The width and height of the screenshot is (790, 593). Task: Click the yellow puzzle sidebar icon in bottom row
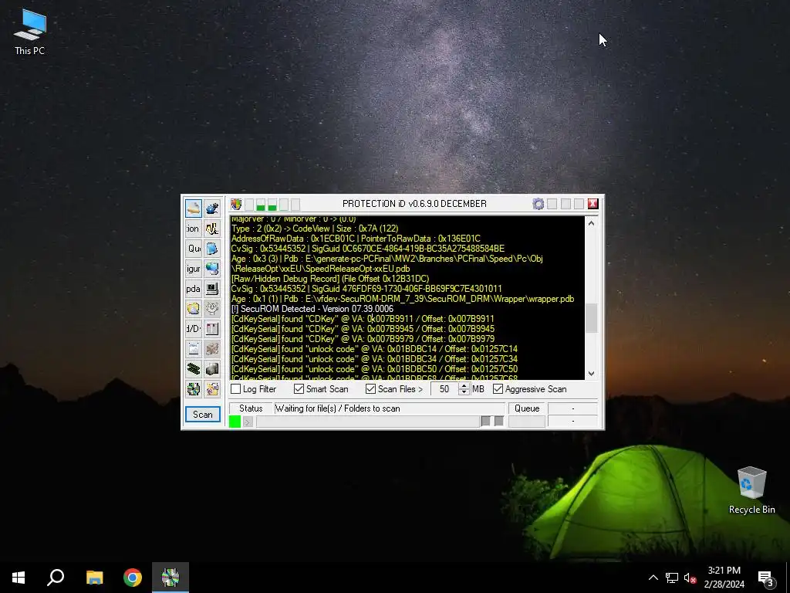point(212,389)
